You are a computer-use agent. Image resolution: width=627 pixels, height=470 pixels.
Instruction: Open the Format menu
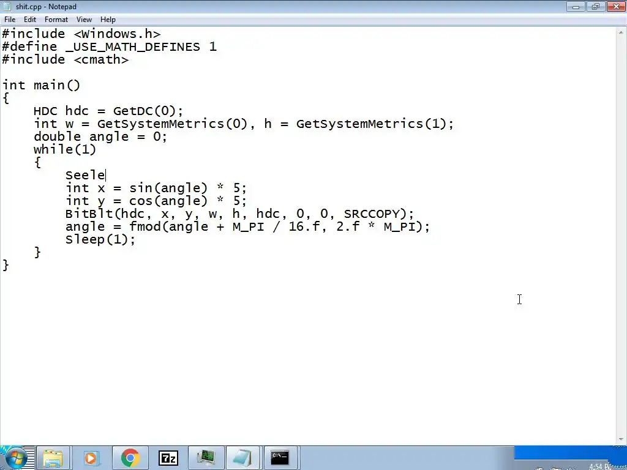pyautogui.click(x=56, y=19)
